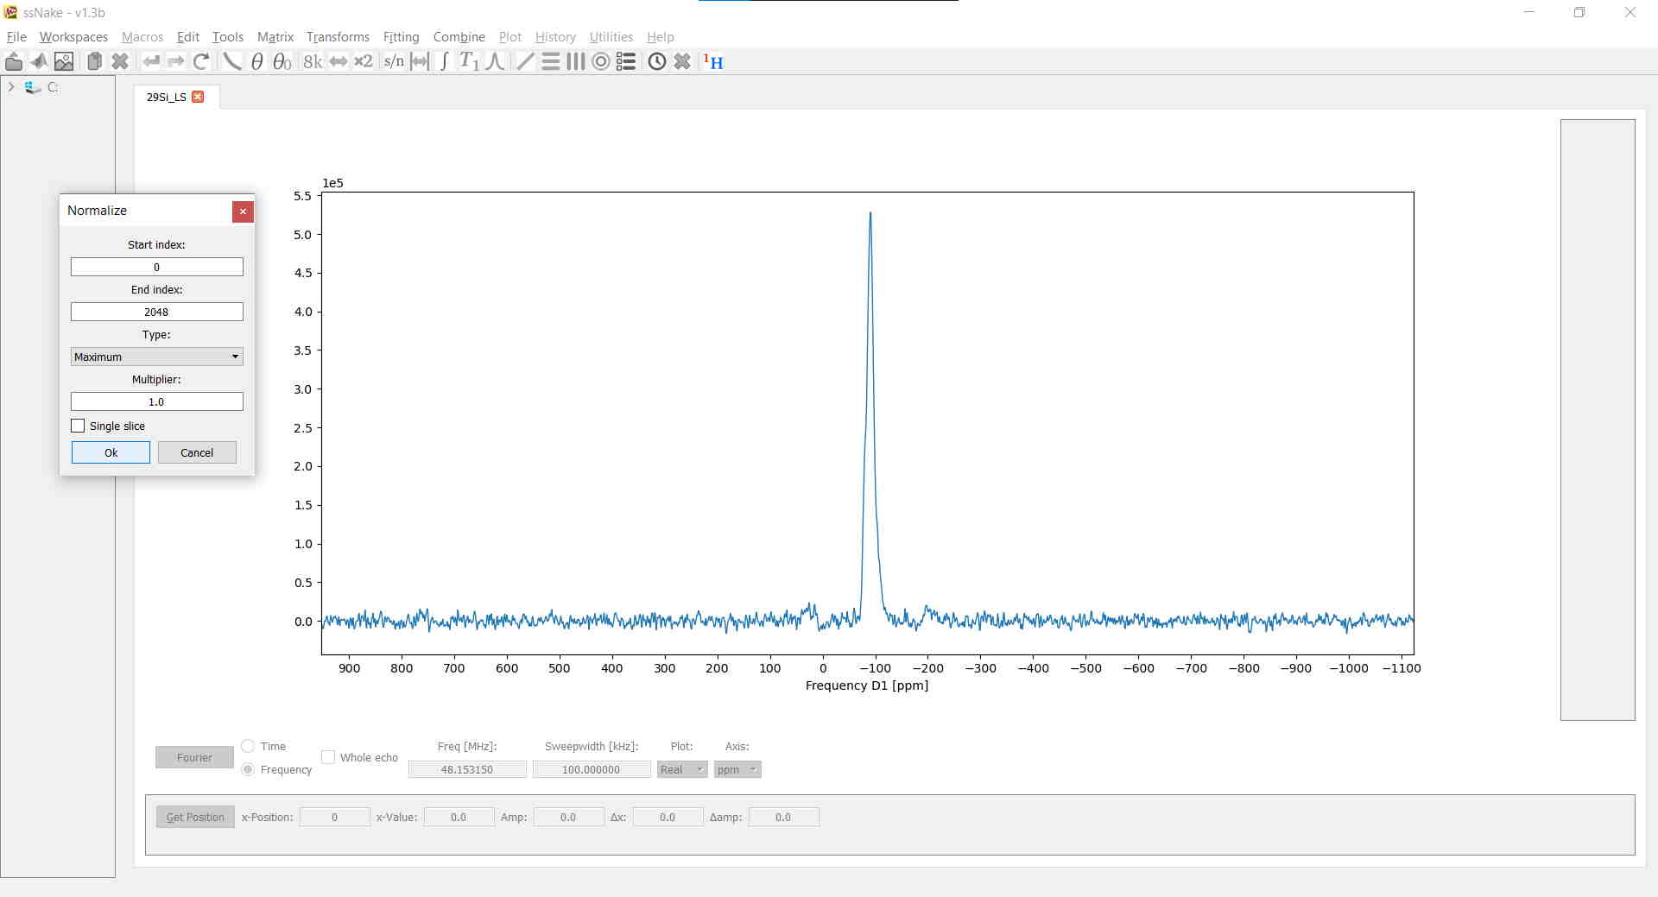
Task: Open the Tools menu
Action: pos(227,37)
